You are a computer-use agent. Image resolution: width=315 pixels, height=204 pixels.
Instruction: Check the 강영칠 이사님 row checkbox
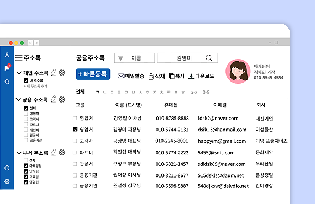click(x=75, y=118)
